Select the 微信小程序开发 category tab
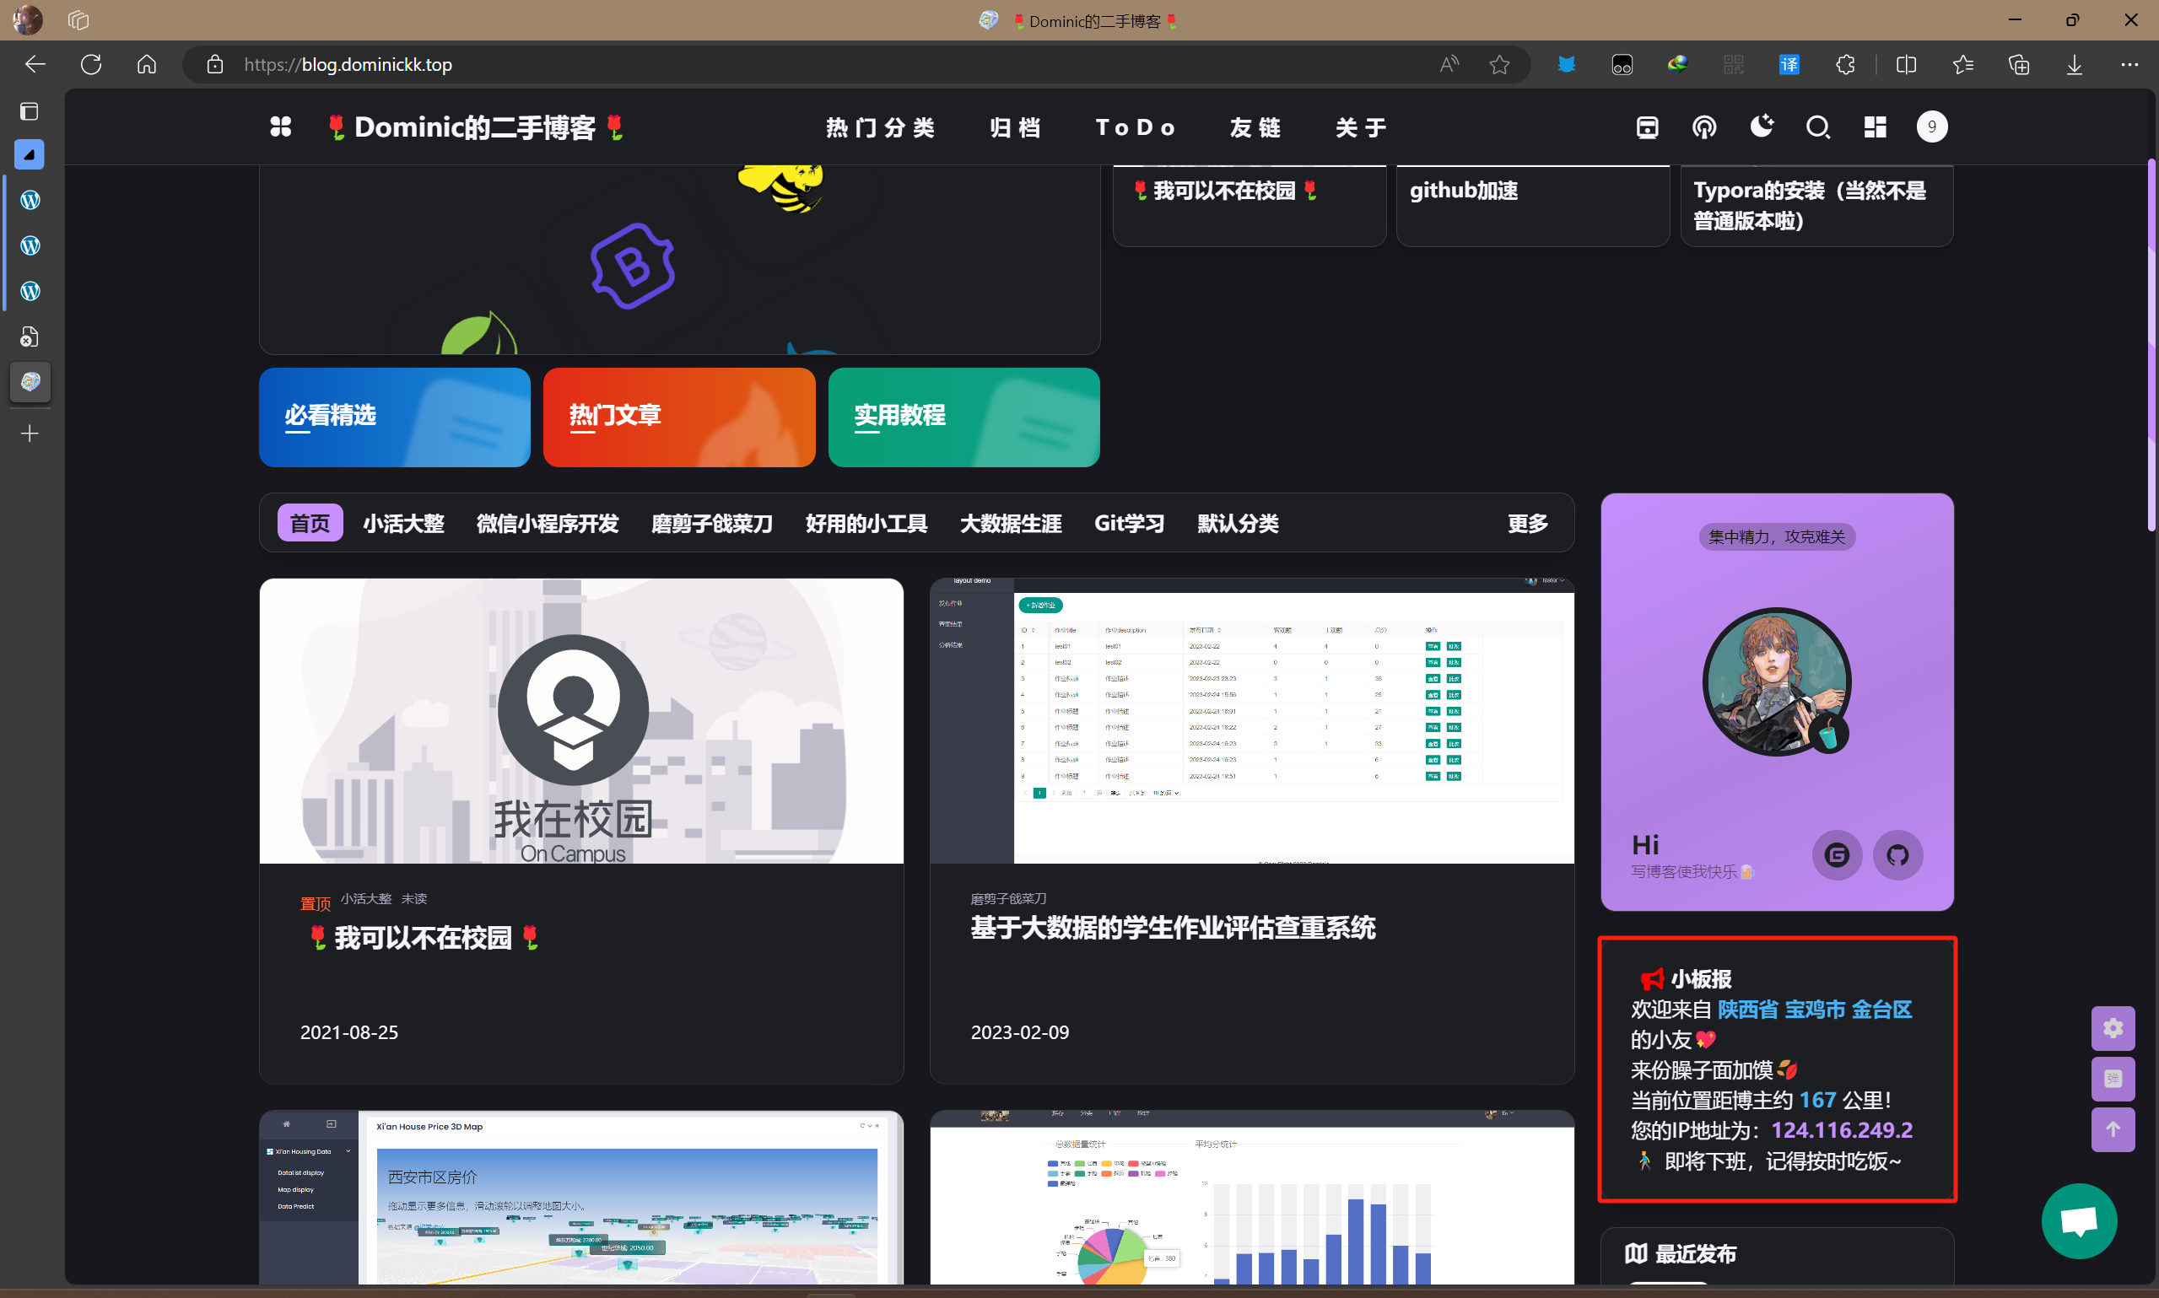 [548, 523]
